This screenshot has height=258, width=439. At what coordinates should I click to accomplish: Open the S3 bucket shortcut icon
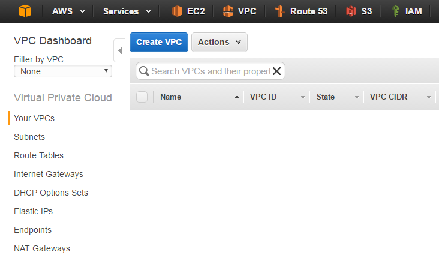[x=351, y=11]
